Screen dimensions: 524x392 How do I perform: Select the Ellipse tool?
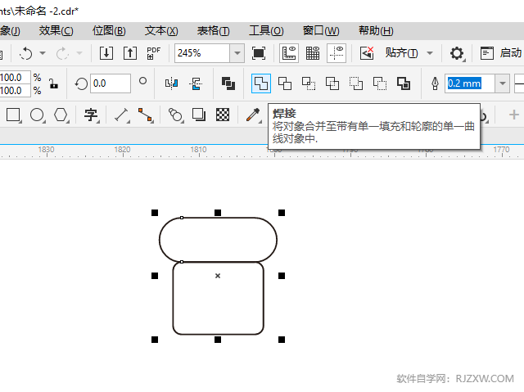pyautogui.click(x=37, y=115)
